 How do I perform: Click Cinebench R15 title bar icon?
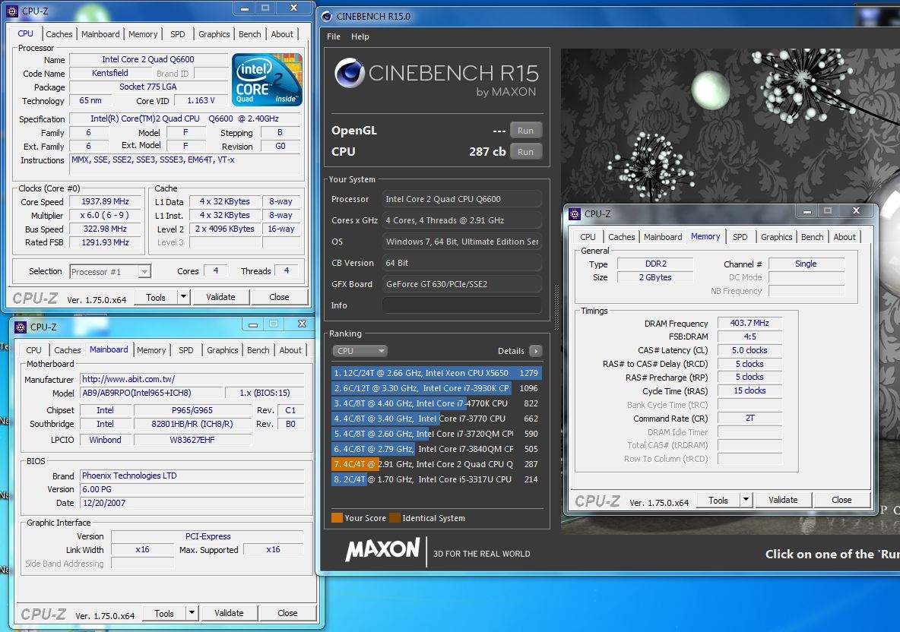point(327,16)
